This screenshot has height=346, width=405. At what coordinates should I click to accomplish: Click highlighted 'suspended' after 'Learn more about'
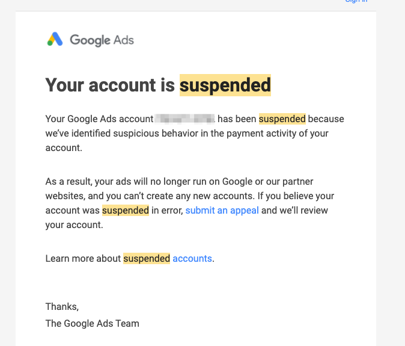tap(147, 258)
